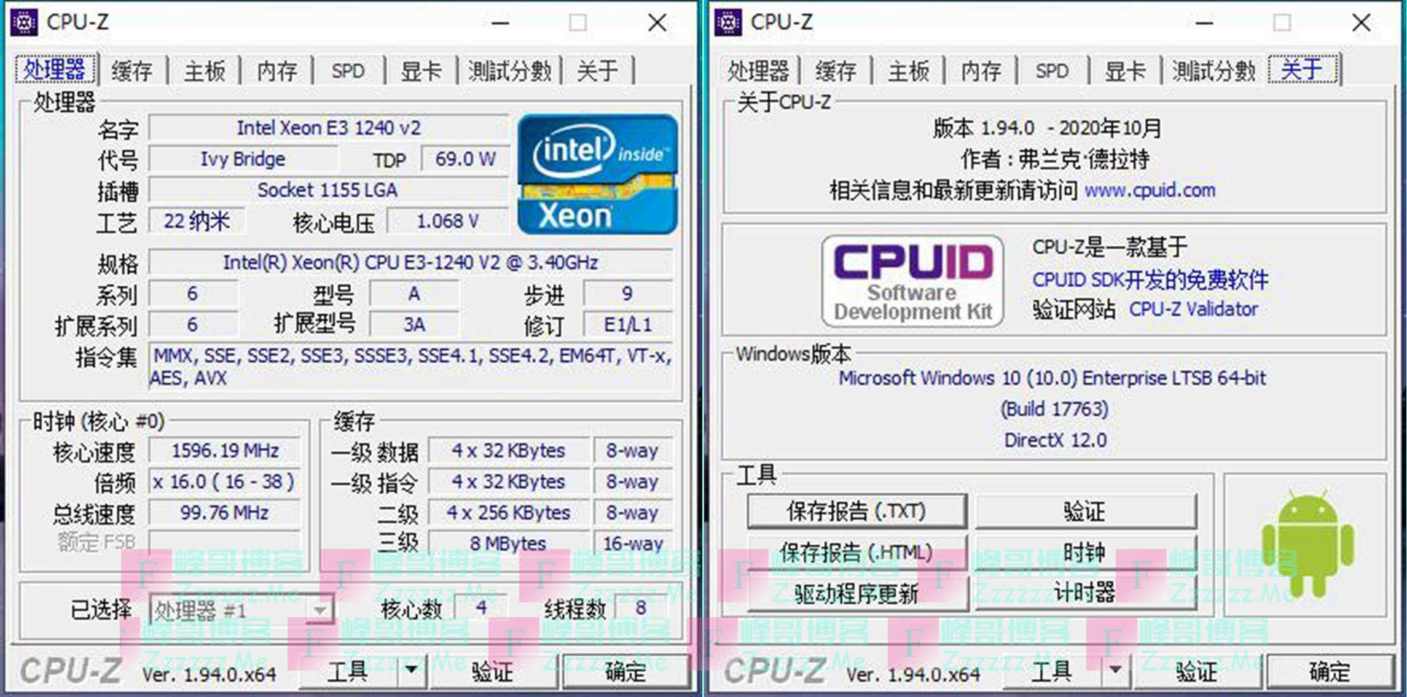This screenshot has height=697, width=1407.
Task: Select the 内存 tab in right window
Action: click(981, 71)
